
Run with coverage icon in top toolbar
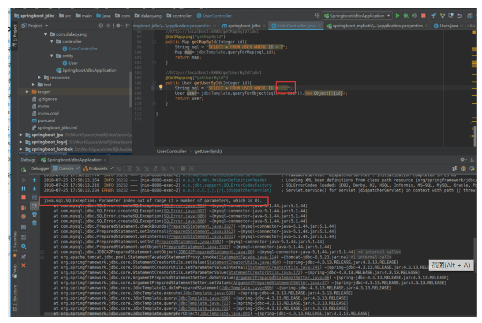415,16
